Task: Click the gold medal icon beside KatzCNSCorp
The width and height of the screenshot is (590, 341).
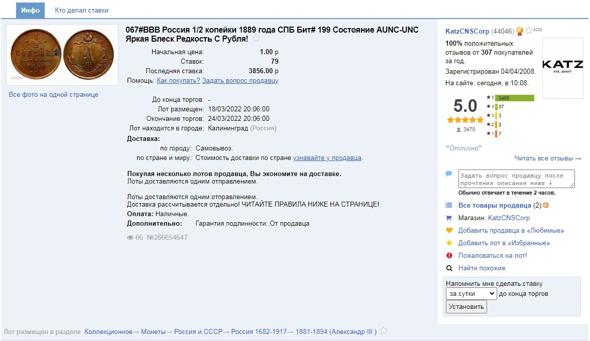Action: pos(520,31)
